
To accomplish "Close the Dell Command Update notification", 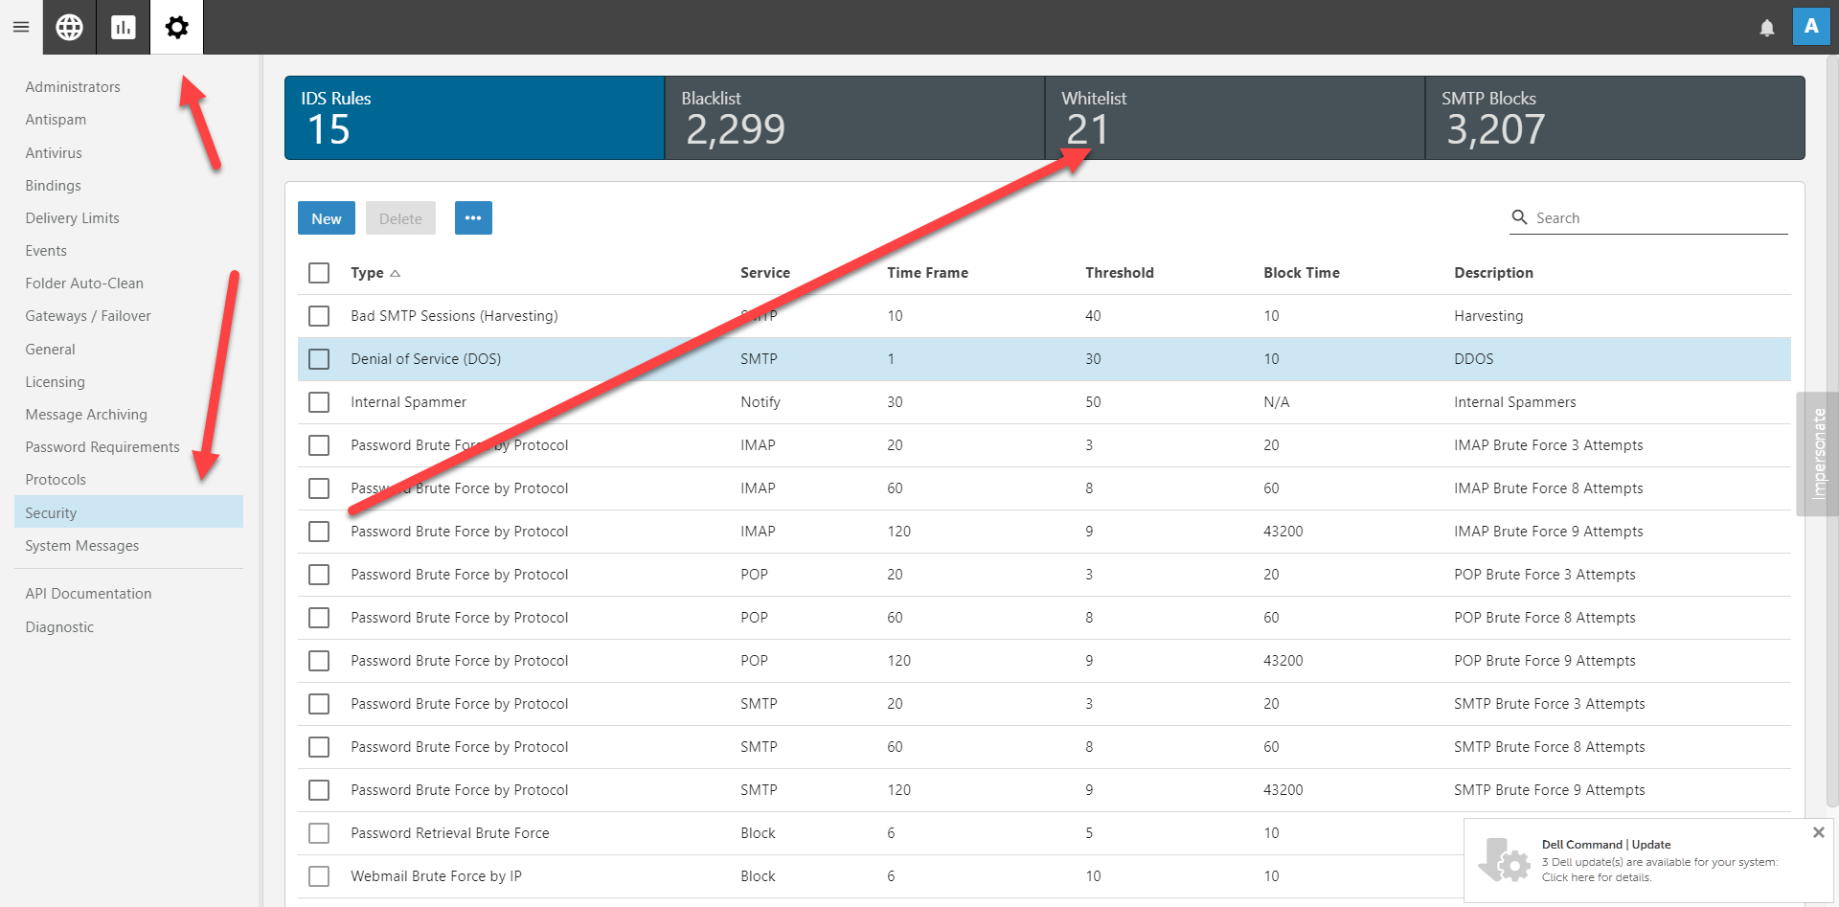I will tap(1818, 832).
